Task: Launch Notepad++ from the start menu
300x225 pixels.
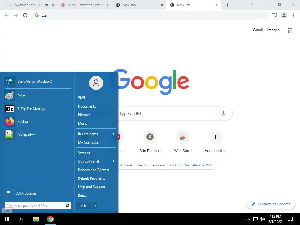Action: (38, 134)
